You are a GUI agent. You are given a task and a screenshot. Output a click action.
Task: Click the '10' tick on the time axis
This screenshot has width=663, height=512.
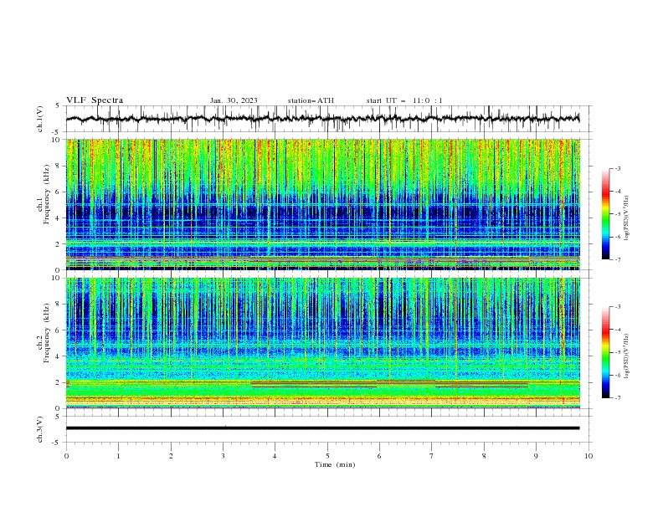(588, 456)
